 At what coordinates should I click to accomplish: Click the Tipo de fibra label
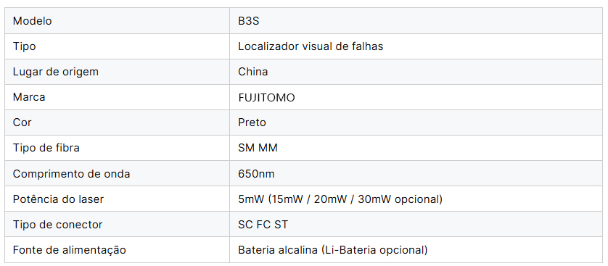click(x=46, y=148)
